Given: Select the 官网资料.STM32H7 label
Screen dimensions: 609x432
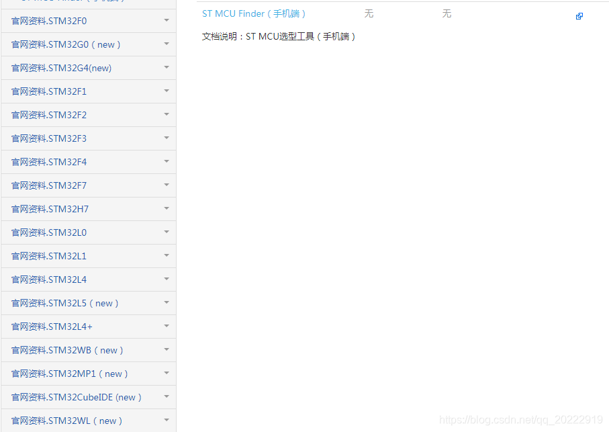Looking at the screenshot, I should click(x=50, y=209).
